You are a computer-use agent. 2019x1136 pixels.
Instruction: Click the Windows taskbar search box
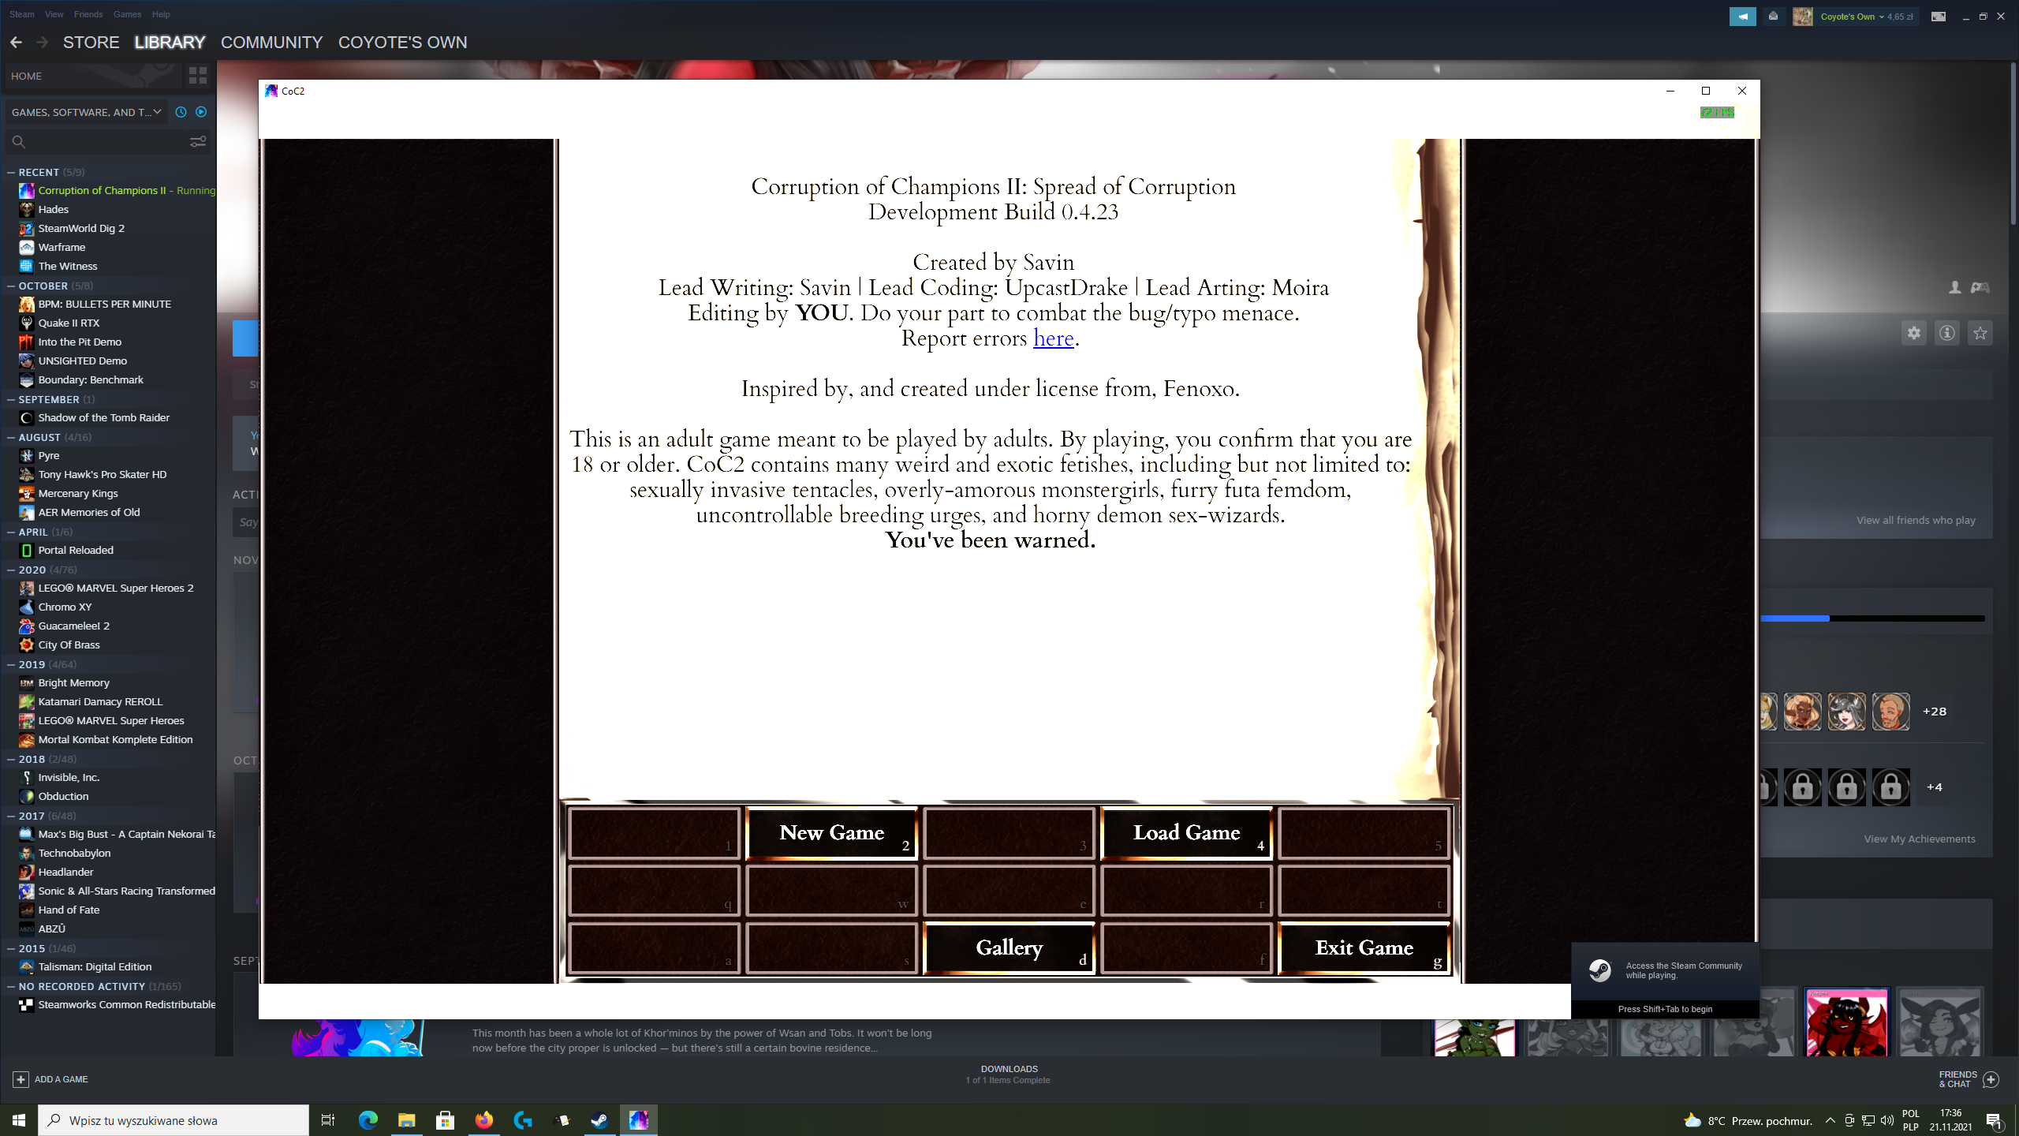point(174,1120)
